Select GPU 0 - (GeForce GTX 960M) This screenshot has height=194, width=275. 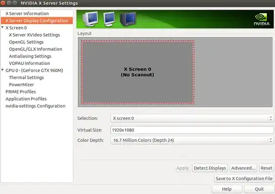click(34, 71)
